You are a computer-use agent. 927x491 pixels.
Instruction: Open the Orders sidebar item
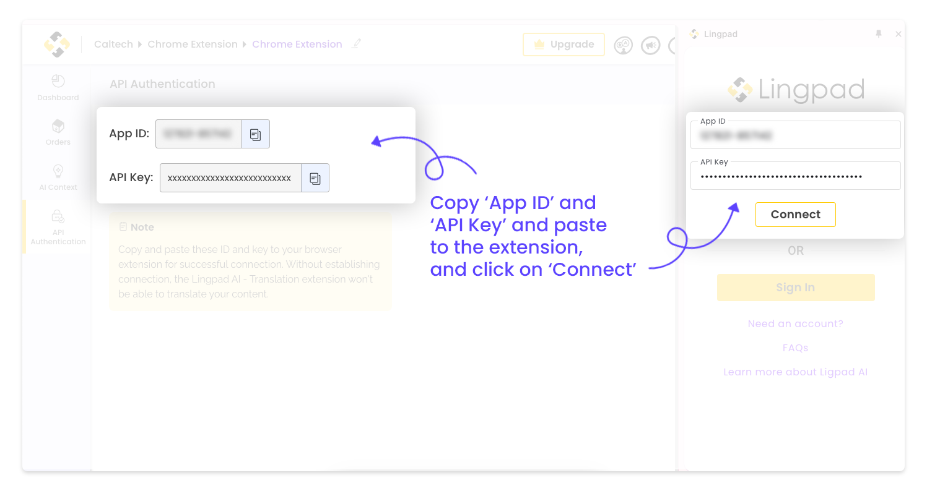click(x=58, y=132)
